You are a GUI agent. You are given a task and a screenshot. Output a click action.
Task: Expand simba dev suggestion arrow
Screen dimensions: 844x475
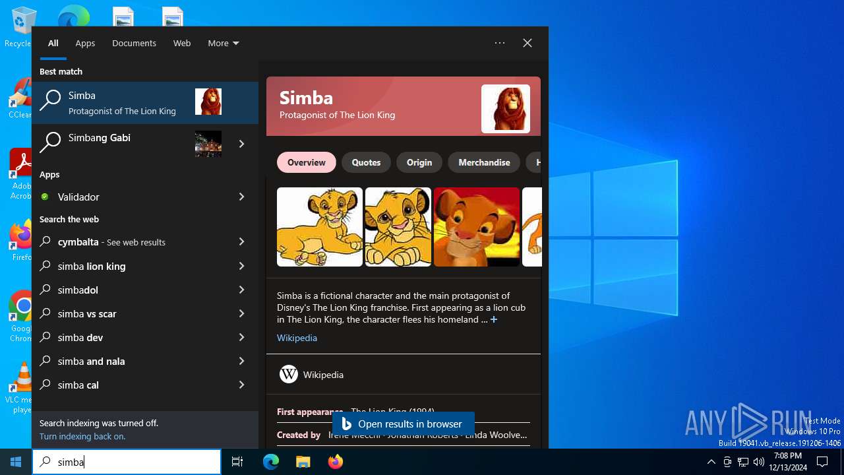pos(241,337)
